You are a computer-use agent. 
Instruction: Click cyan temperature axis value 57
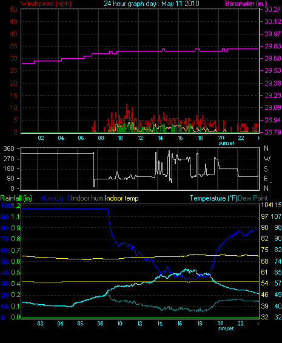[278, 283]
